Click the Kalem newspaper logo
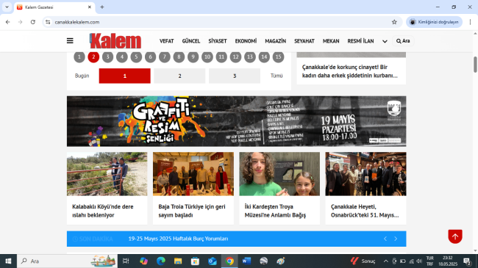Viewport: 478px width, 268px height. point(115,41)
